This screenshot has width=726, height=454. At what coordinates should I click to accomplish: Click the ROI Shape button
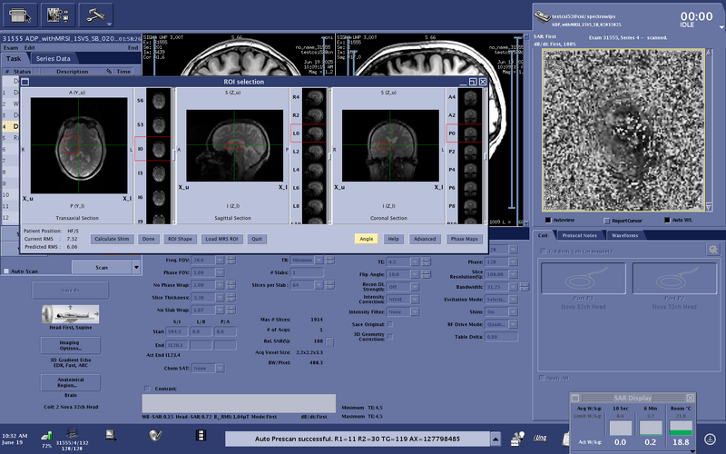[x=180, y=239]
